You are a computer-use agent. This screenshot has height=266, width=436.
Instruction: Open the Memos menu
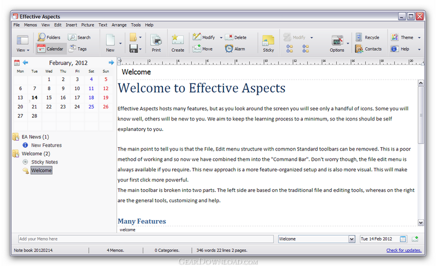point(31,25)
